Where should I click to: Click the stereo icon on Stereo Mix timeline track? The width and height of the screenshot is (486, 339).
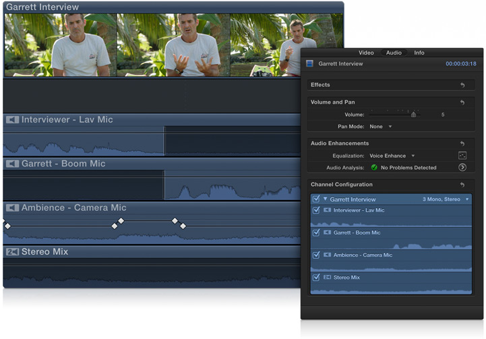[12, 252]
